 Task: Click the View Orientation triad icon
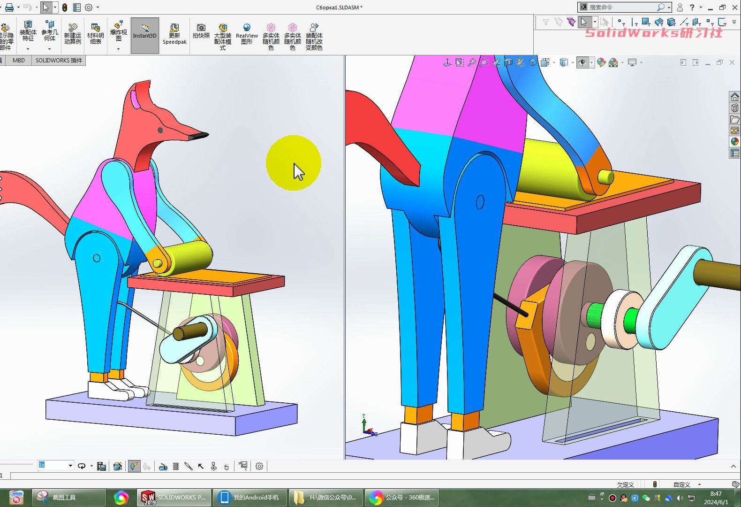tap(447, 62)
